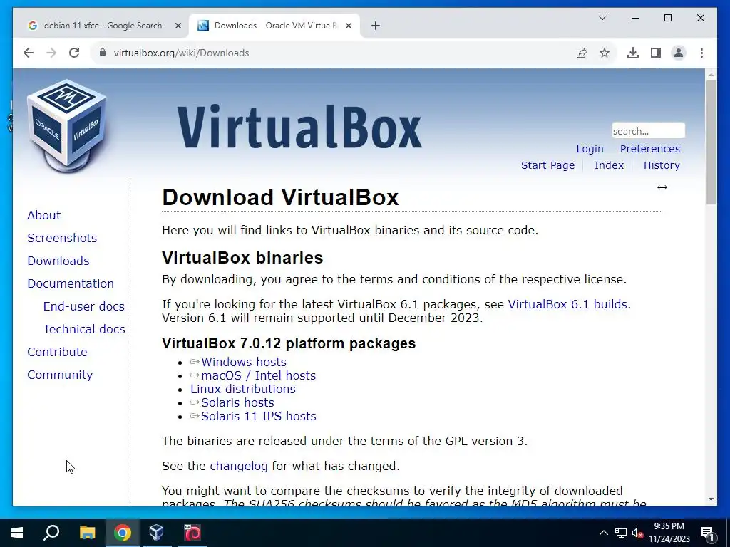Open Chrome downloads icon
Image resolution: width=730 pixels, height=547 pixels.
pyautogui.click(x=633, y=53)
